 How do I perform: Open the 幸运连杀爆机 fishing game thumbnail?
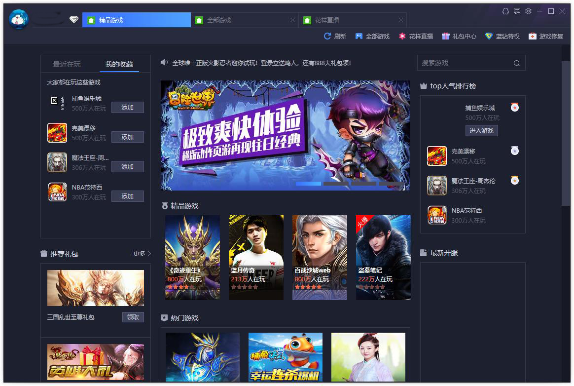[x=286, y=357]
